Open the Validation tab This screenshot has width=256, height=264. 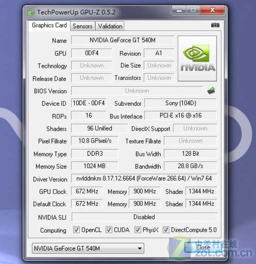point(110,26)
